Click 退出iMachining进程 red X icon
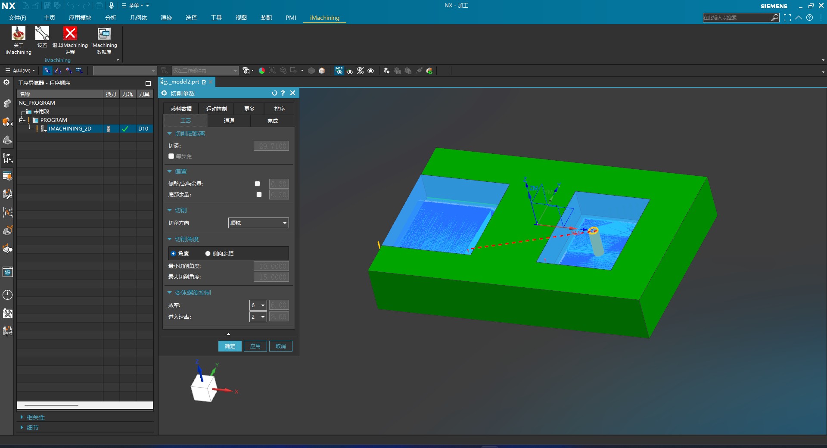This screenshot has width=827, height=448. (x=70, y=40)
